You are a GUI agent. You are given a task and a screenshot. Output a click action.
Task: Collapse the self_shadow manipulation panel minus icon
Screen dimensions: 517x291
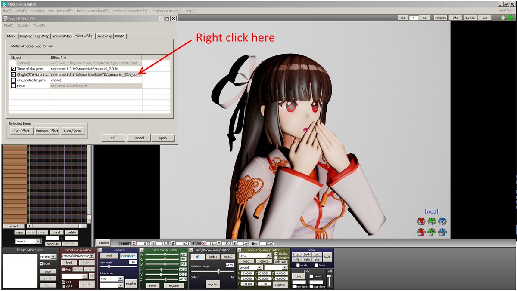tap(191, 250)
